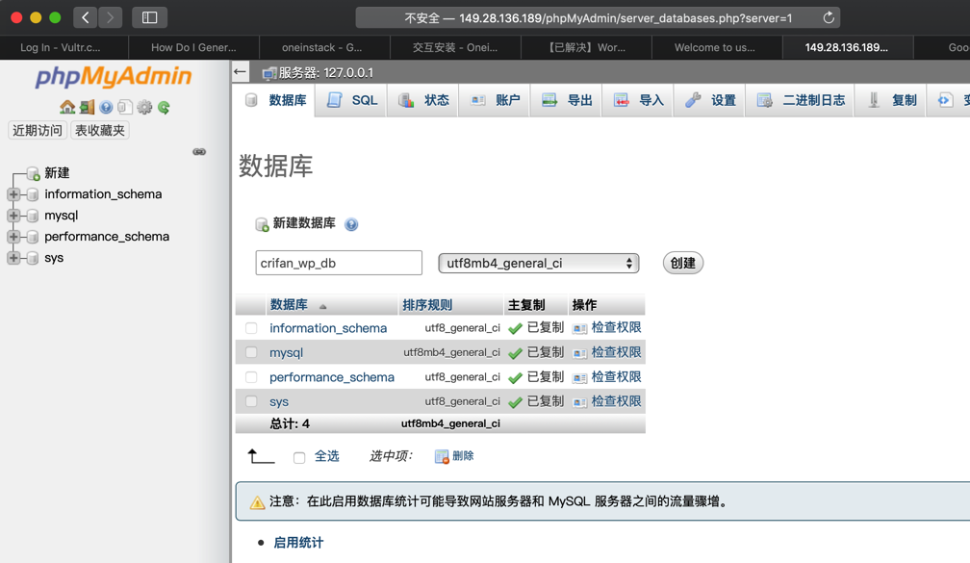Go forward with the browser forward arrow
This screenshot has width=970, height=563.
pyautogui.click(x=110, y=17)
